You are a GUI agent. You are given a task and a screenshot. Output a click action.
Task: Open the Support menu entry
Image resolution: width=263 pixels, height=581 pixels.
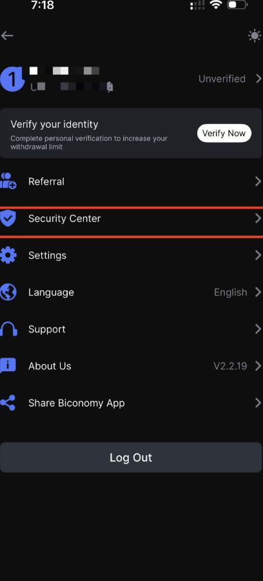[131, 329]
